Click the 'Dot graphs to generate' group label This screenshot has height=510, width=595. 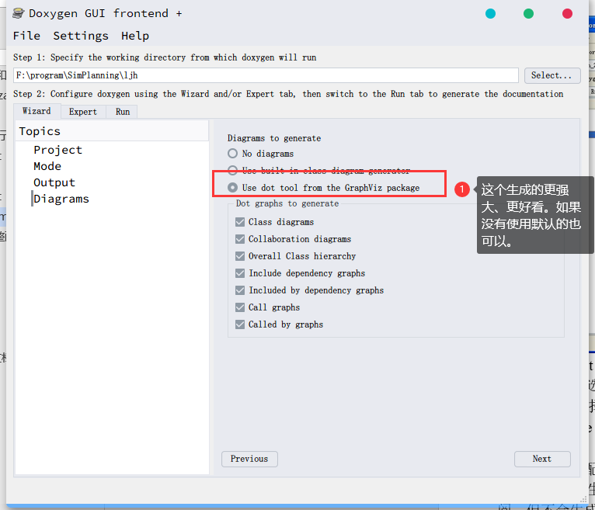point(287,203)
